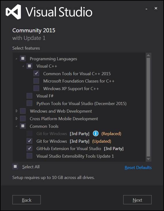Expand Windows and Web Development node
Viewport: 164px width, 211px height.
(17, 111)
